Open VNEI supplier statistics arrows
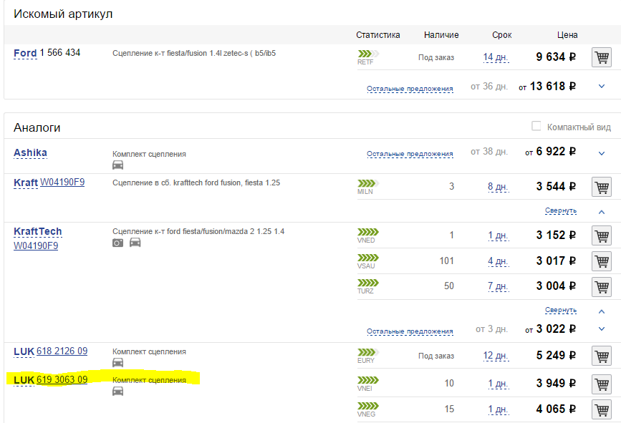The height and width of the screenshot is (423, 621). click(x=368, y=380)
